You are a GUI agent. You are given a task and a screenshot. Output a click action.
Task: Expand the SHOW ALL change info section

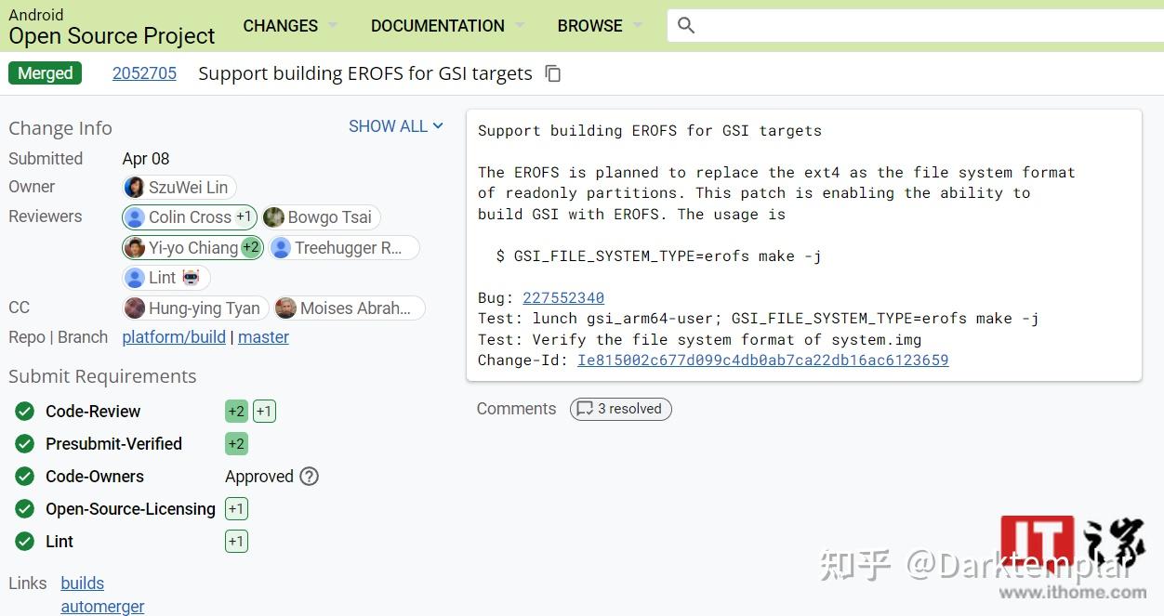396,126
